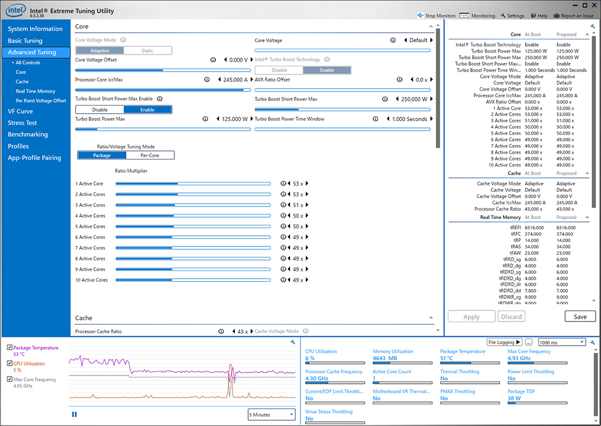Click the ellipsis button beside File Logging

coord(529,342)
